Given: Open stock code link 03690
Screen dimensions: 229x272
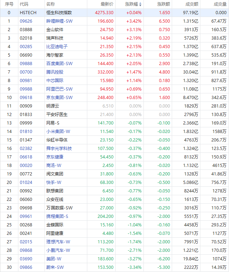Looking at the screenshot, I should 26,259.
